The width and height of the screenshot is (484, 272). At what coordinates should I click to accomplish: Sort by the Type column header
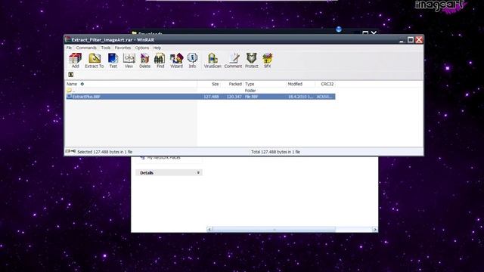coord(265,84)
